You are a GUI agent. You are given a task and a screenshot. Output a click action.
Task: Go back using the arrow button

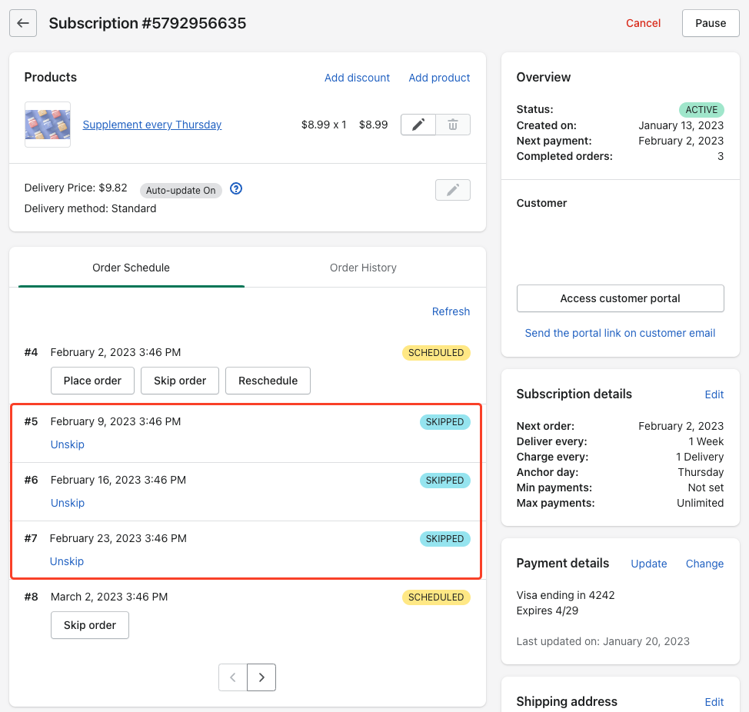[x=23, y=23]
